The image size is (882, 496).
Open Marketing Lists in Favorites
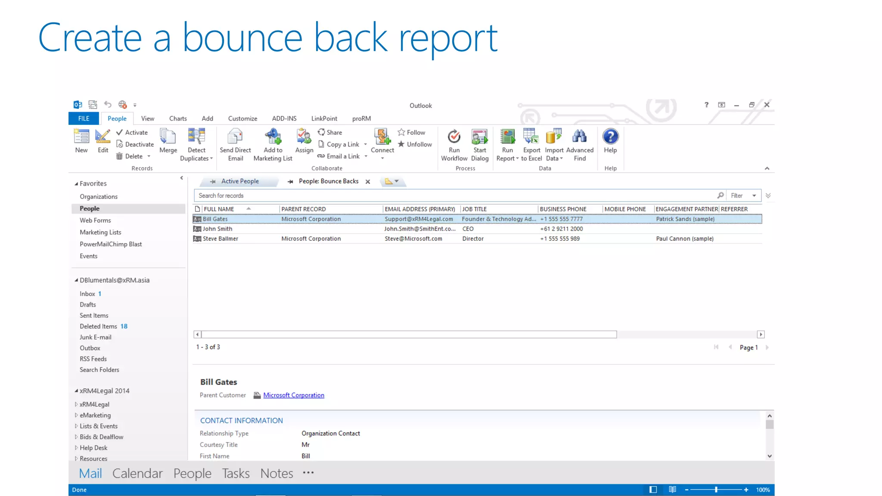click(100, 232)
